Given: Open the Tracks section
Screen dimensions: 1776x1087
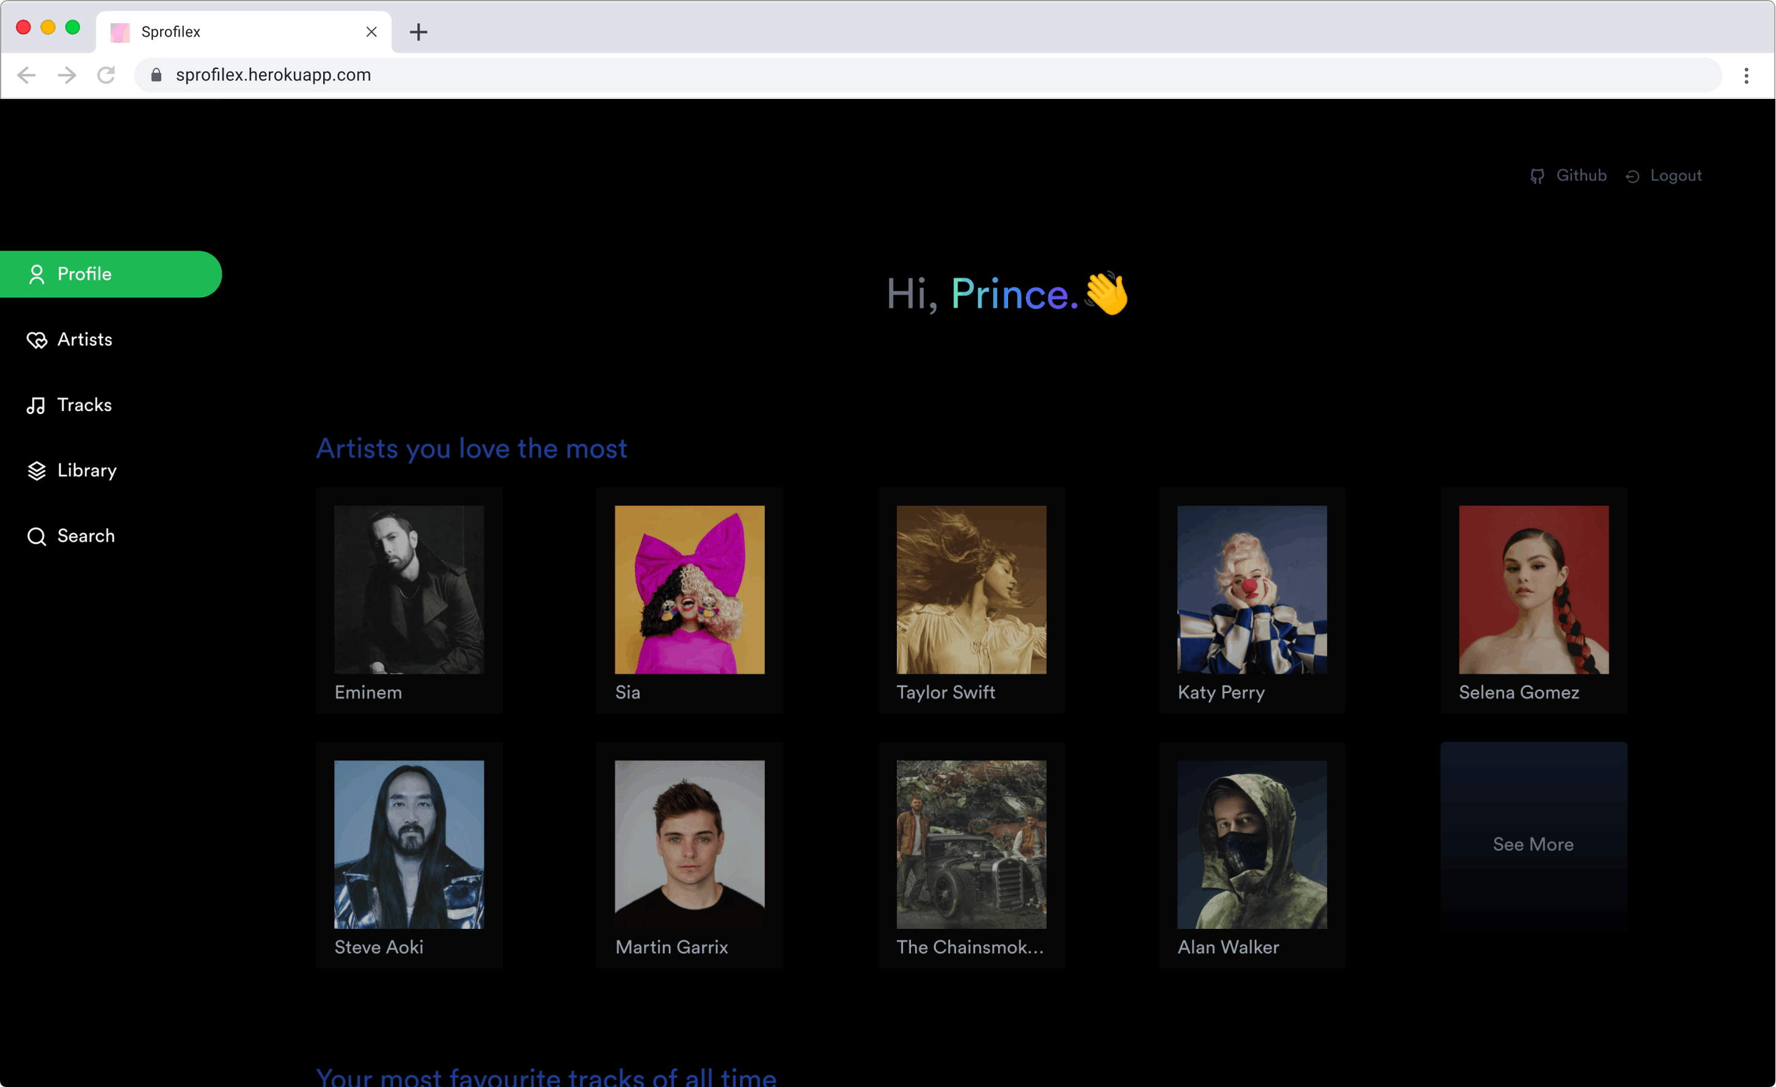Looking at the screenshot, I should pyautogui.click(x=69, y=405).
